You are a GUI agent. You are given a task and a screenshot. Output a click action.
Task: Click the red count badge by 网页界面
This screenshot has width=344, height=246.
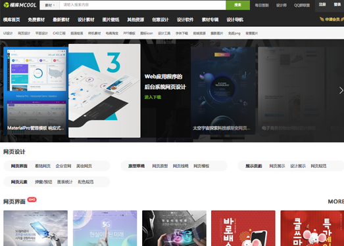pyautogui.click(x=32, y=199)
